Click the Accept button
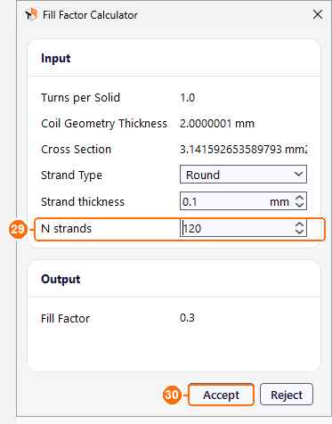Viewport: 332px width, 424px height. (221, 395)
